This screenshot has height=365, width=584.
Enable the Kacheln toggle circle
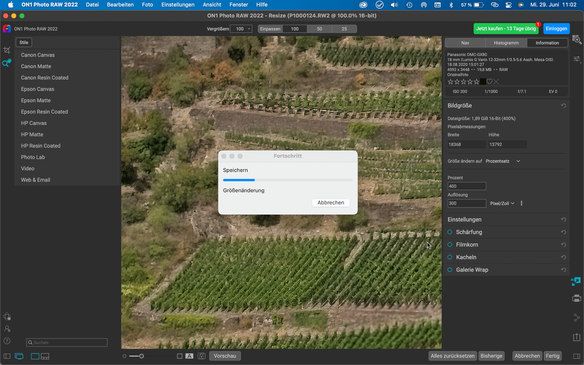(x=450, y=257)
